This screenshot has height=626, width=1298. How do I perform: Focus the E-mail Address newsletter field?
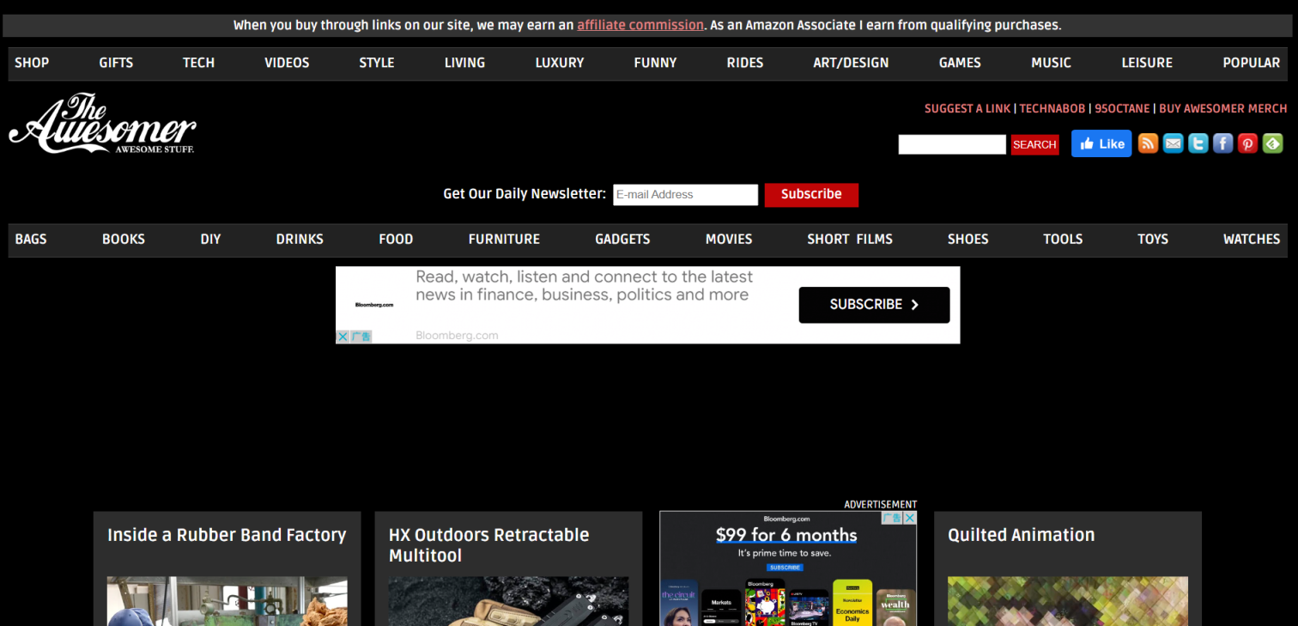pyautogui.click(x=685, y=194)
